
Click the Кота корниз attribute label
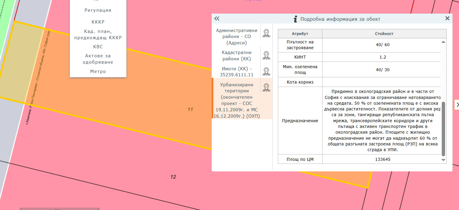tap(300, 82)
